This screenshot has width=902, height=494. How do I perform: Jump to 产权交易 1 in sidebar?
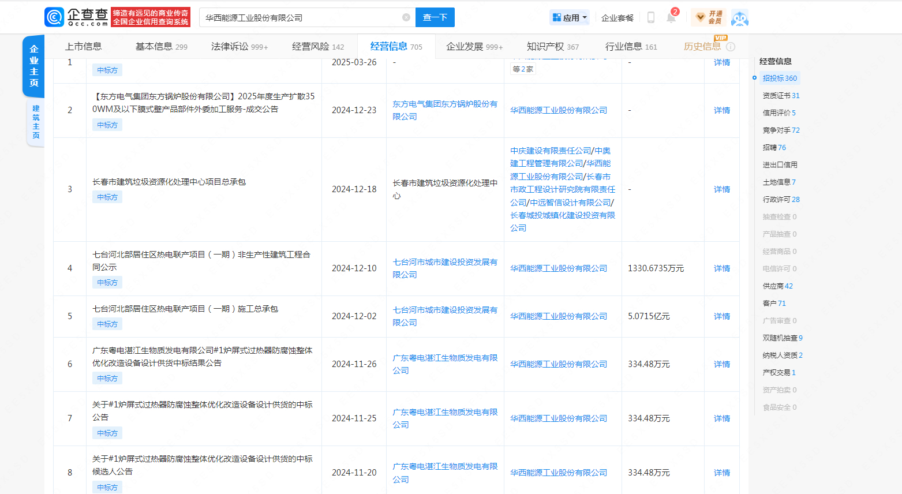[779, 373]
